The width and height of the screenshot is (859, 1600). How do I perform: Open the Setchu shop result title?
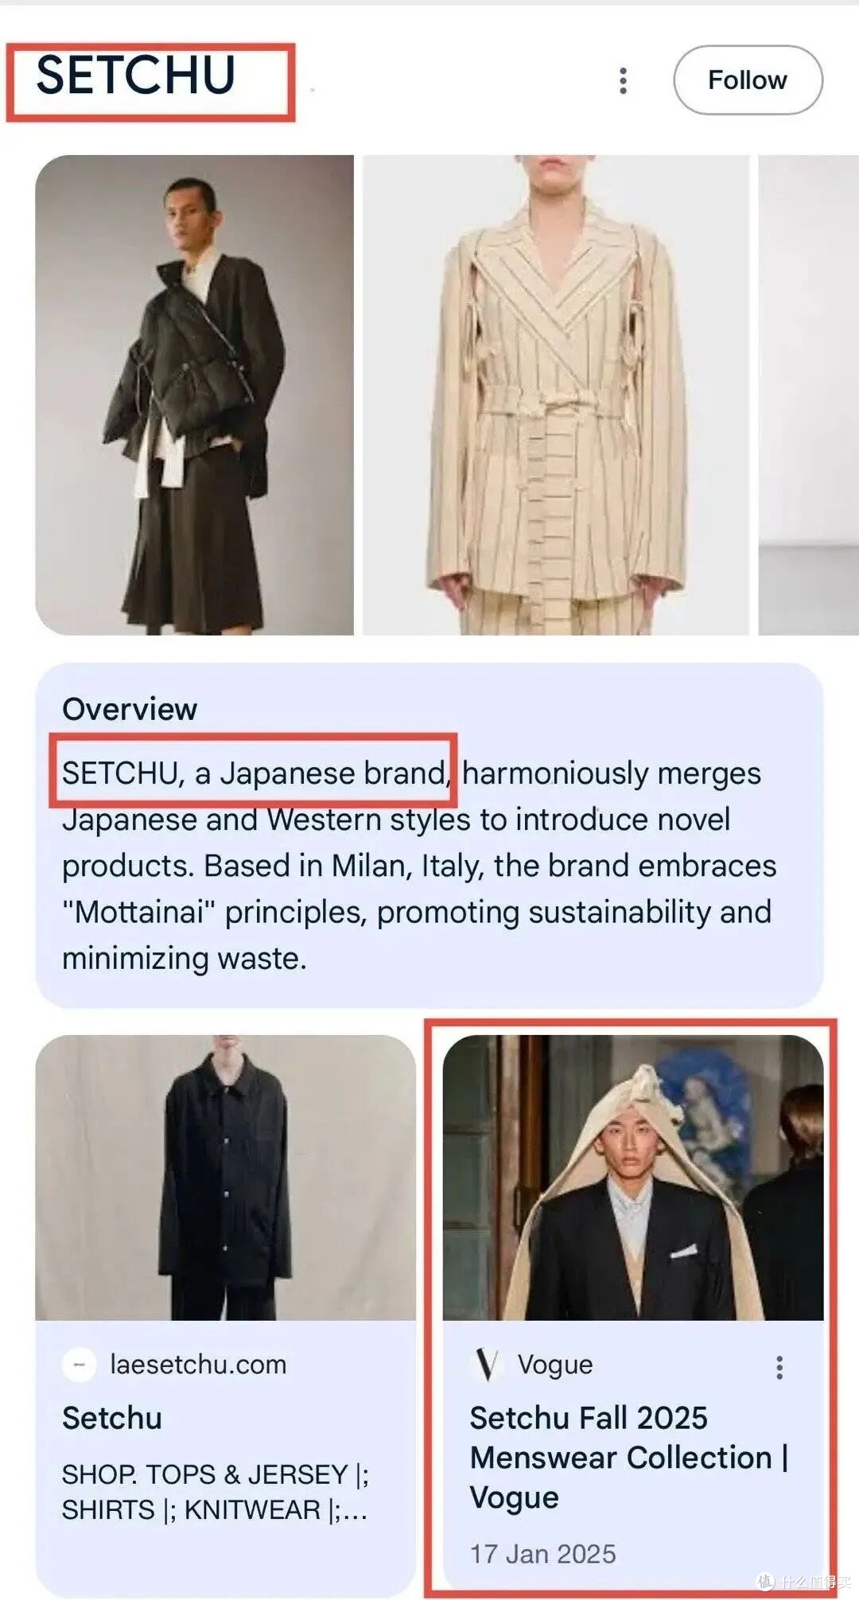pos(112,1418)
